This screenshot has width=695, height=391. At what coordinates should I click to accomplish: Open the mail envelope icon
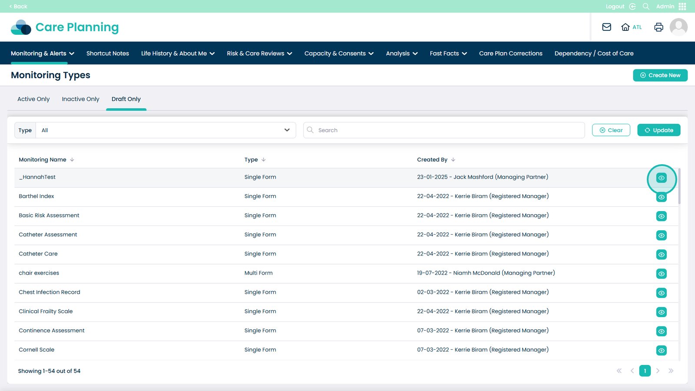(x=606, y=27)
